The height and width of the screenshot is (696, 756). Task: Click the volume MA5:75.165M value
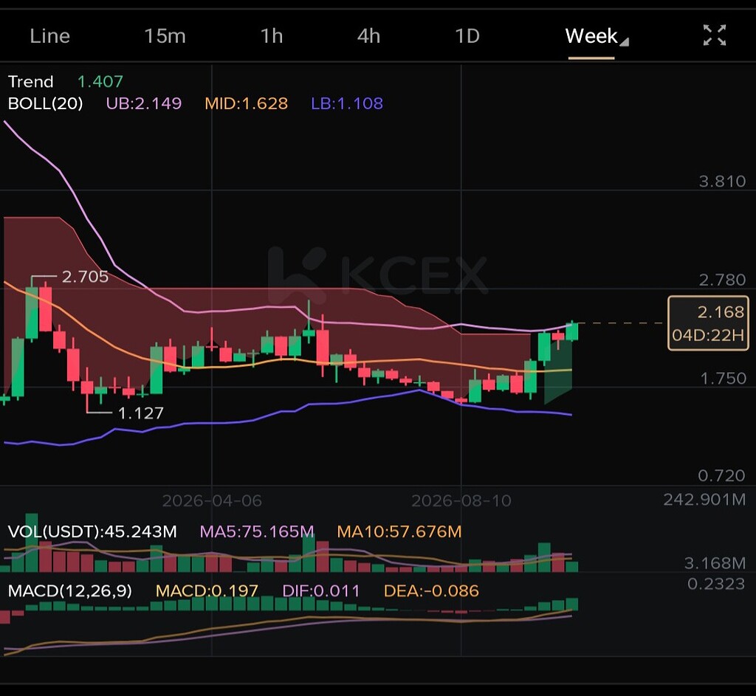pyautogui.click(x=256, y=531)
